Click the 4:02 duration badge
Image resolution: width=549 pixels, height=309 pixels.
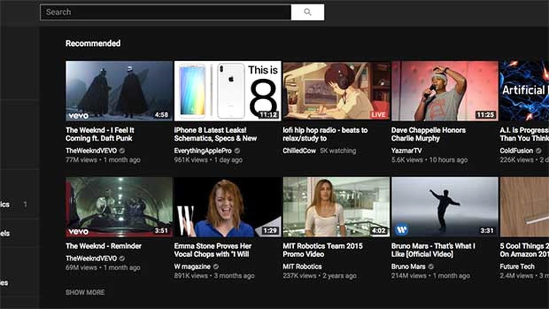click(379, 231)
